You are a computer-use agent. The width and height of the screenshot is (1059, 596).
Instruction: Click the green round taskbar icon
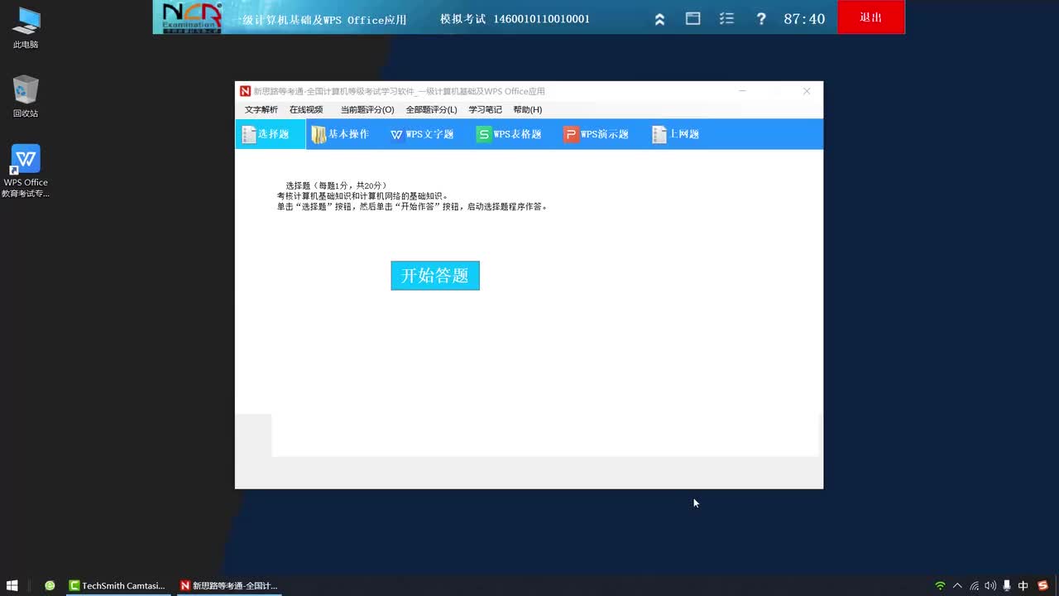click(x=50, y=585)
